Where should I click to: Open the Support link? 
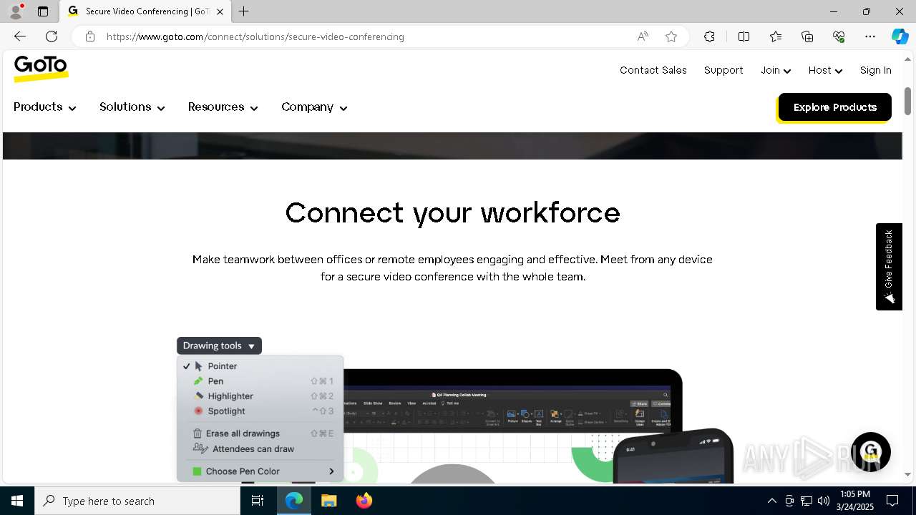tap(723, 70)
